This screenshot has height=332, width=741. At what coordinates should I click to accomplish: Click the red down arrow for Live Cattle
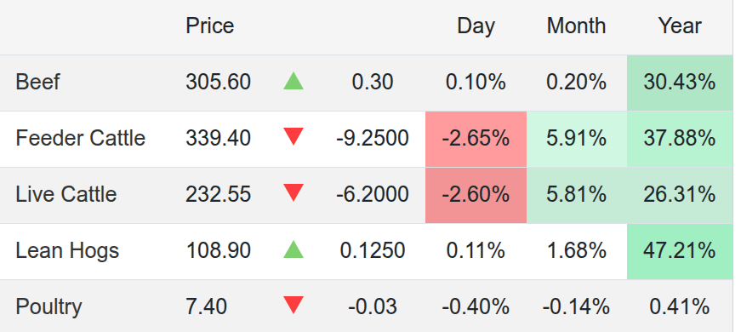click(x=294, y=193)
